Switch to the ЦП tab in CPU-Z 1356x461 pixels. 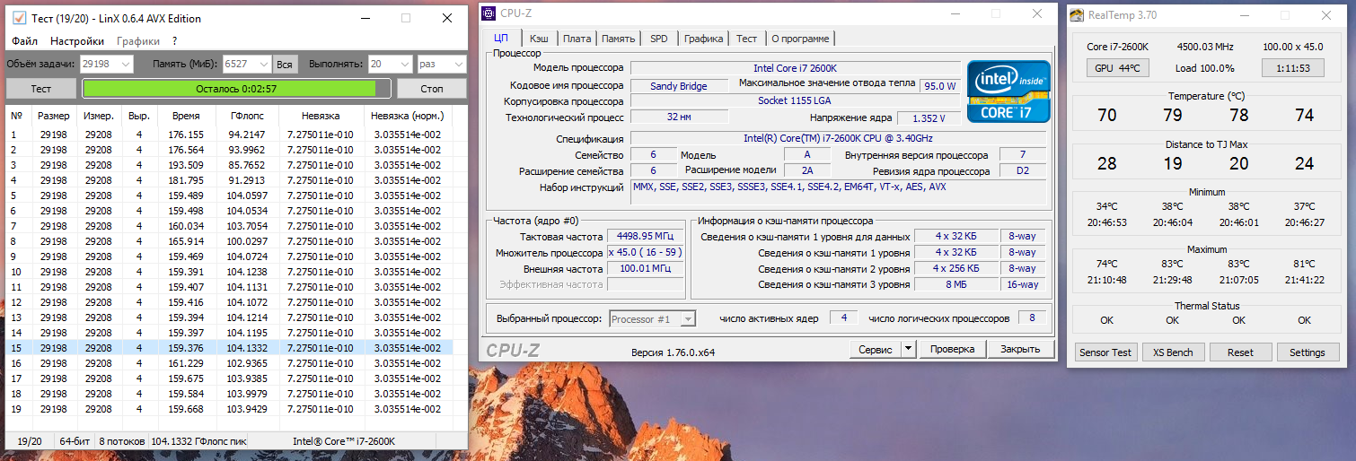click(x=501, y=38)
